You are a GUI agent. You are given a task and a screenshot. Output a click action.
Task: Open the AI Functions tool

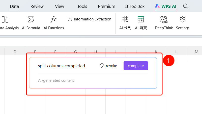(54, 23)
